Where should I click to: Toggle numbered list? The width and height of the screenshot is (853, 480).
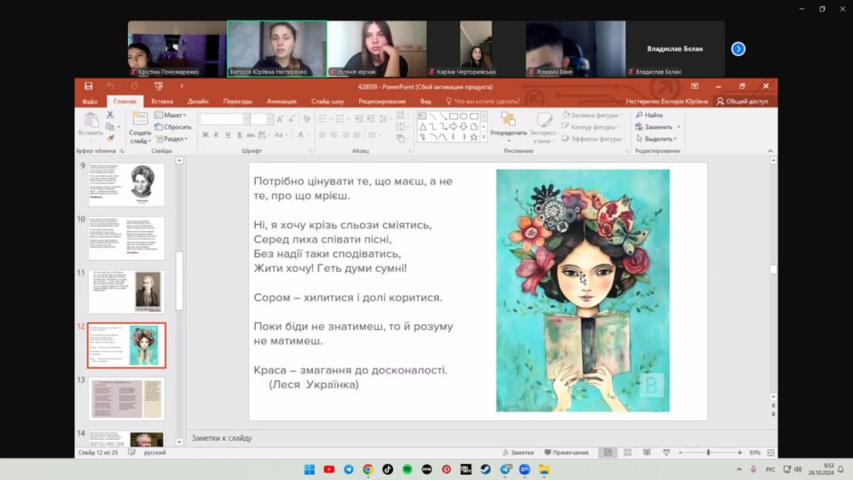(342, 119)
